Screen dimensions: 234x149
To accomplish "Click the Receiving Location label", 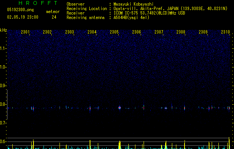I will pyautogui.click(x=87, y=9).
